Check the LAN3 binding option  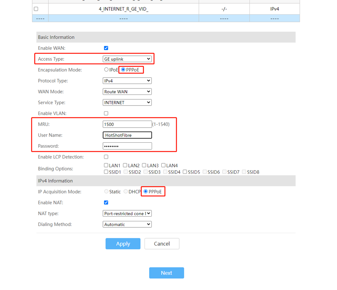144,165
